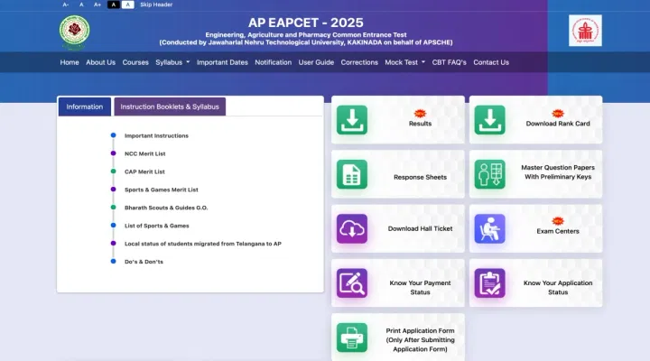Open the About Us page
The height and width of the screenshot is (361, 650).
click(x=101, y=62)
